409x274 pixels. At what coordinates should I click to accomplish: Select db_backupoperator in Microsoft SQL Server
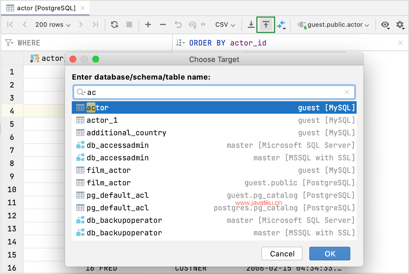(214, 220)
